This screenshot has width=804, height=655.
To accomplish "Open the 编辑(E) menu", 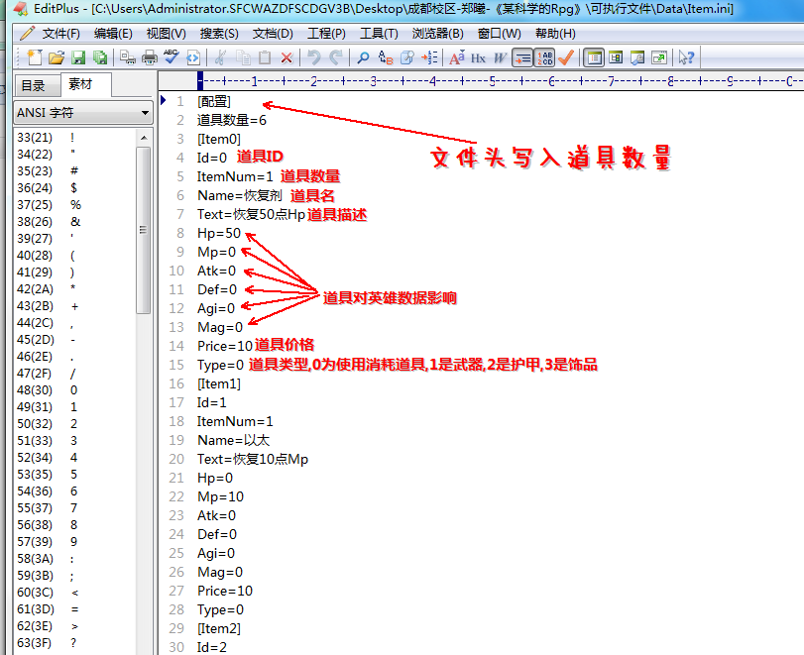I will click(113, 34).
